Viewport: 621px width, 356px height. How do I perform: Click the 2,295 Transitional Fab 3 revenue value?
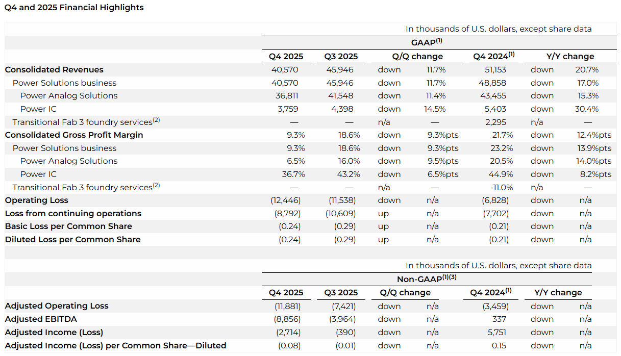point(499,122)
